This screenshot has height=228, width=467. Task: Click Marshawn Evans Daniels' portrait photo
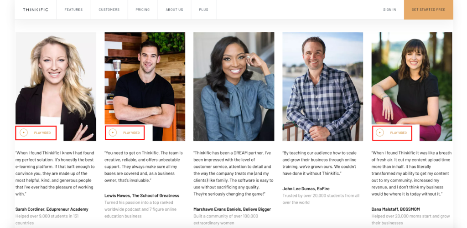234,86
